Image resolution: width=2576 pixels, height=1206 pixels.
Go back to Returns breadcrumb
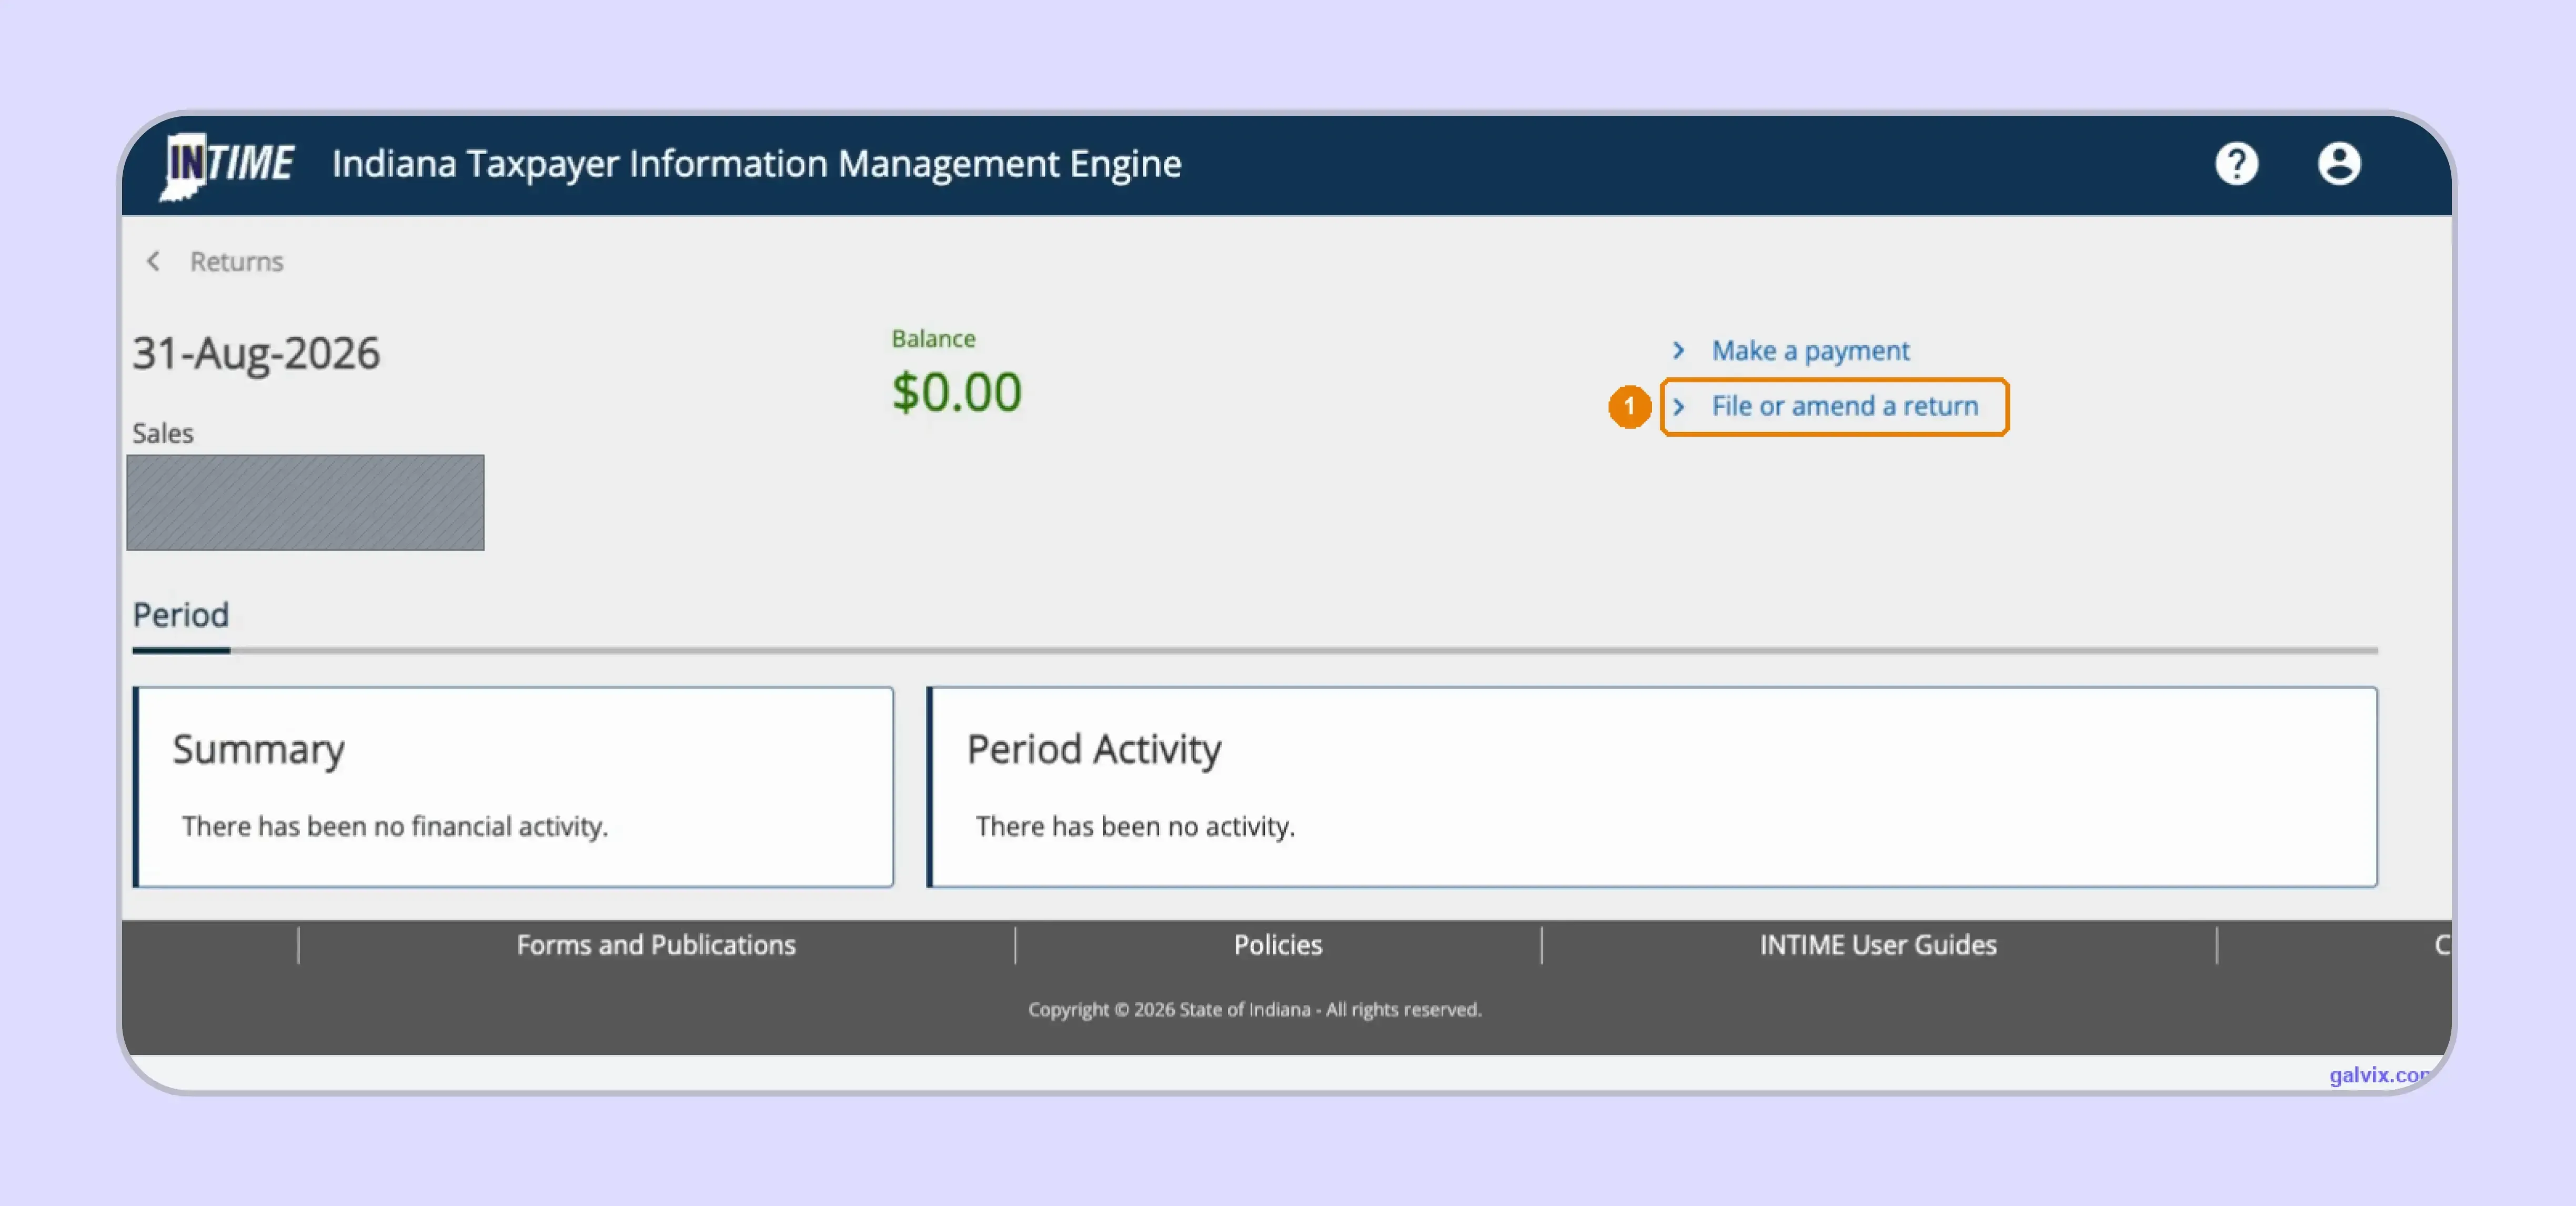pos(237,261)
